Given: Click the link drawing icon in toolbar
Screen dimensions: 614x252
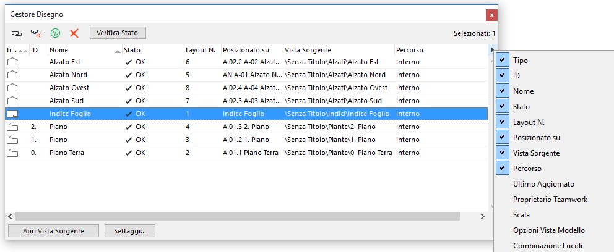Looking at the screenshot, I should (x=15, y=33).
